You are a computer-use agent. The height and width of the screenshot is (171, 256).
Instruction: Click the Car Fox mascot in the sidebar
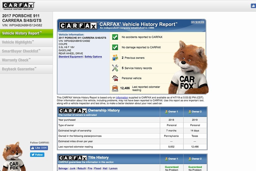[14, 156]
